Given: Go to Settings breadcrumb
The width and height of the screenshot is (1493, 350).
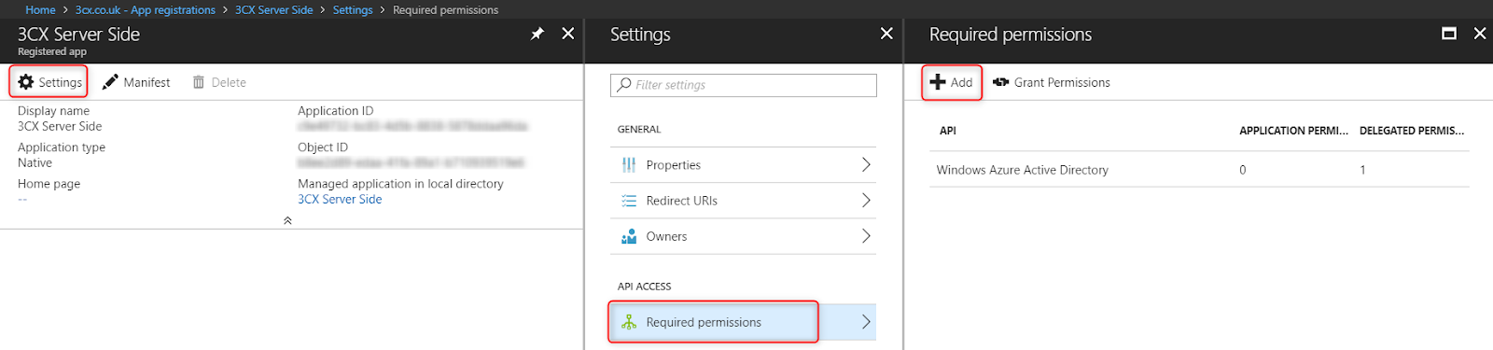Looking at the screenshot, I should [x=353, y=9].
